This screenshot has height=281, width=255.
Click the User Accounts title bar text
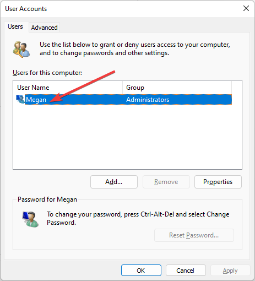pos(26,9)
